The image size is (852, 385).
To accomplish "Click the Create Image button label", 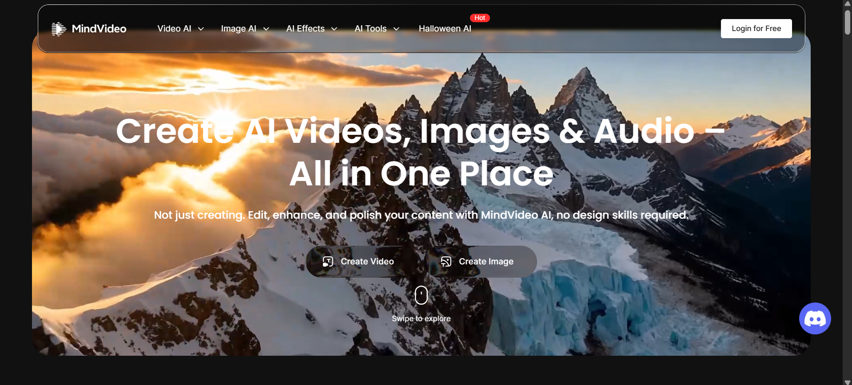I will (486, 262).
